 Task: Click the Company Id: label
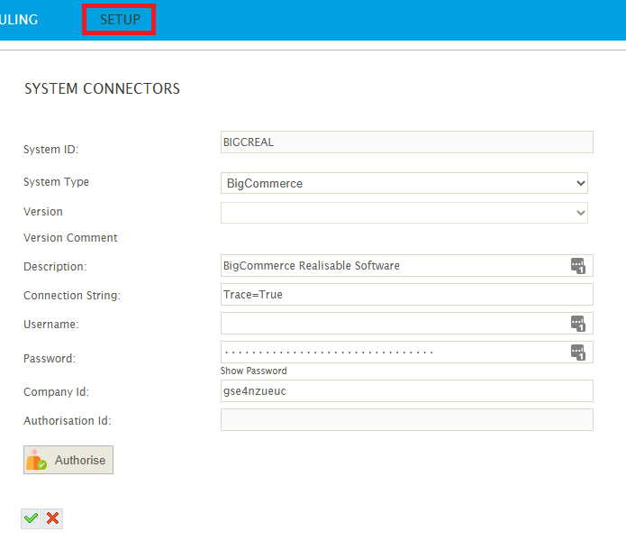[x=56, y=391]
